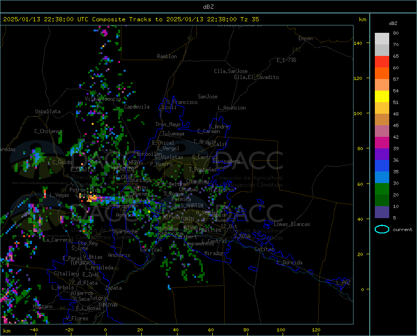
Task: Click the Tulumaya map label
Action: pos(173,134)
